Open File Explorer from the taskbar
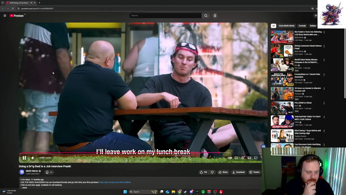Image resolution: width=346 pixels, height=195 pixels. click(173, 192)
